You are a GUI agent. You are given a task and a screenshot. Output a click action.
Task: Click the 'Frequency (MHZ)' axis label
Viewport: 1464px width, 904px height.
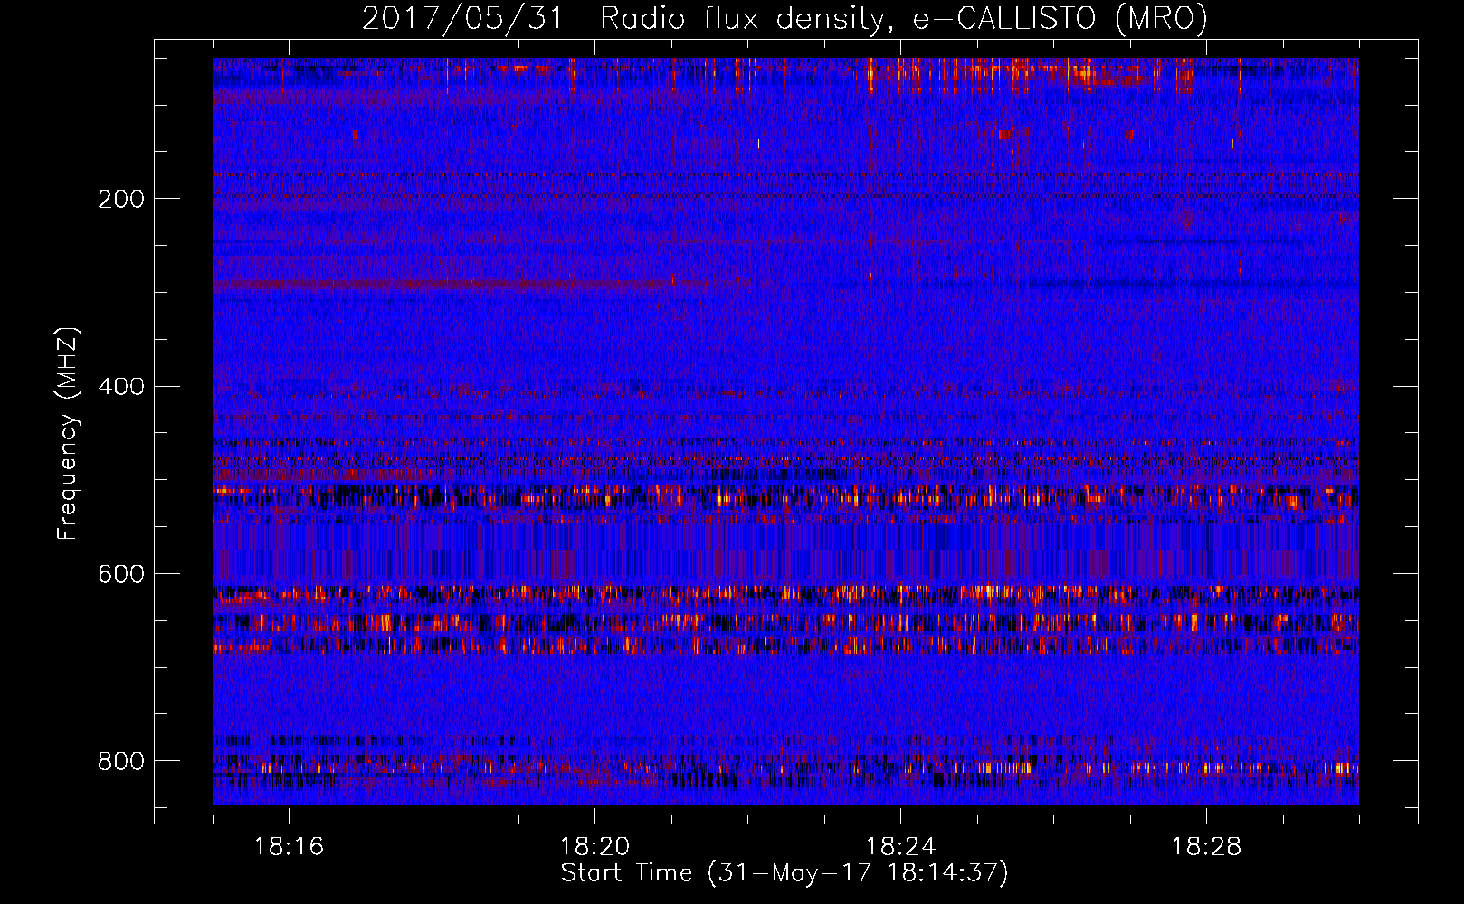tap(68, 434)
